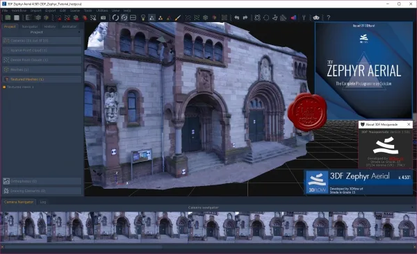Click the wrench options toolbar icon
Image resolution: width=417 pixels, height=254 pixels.
[x=304, y=17]
